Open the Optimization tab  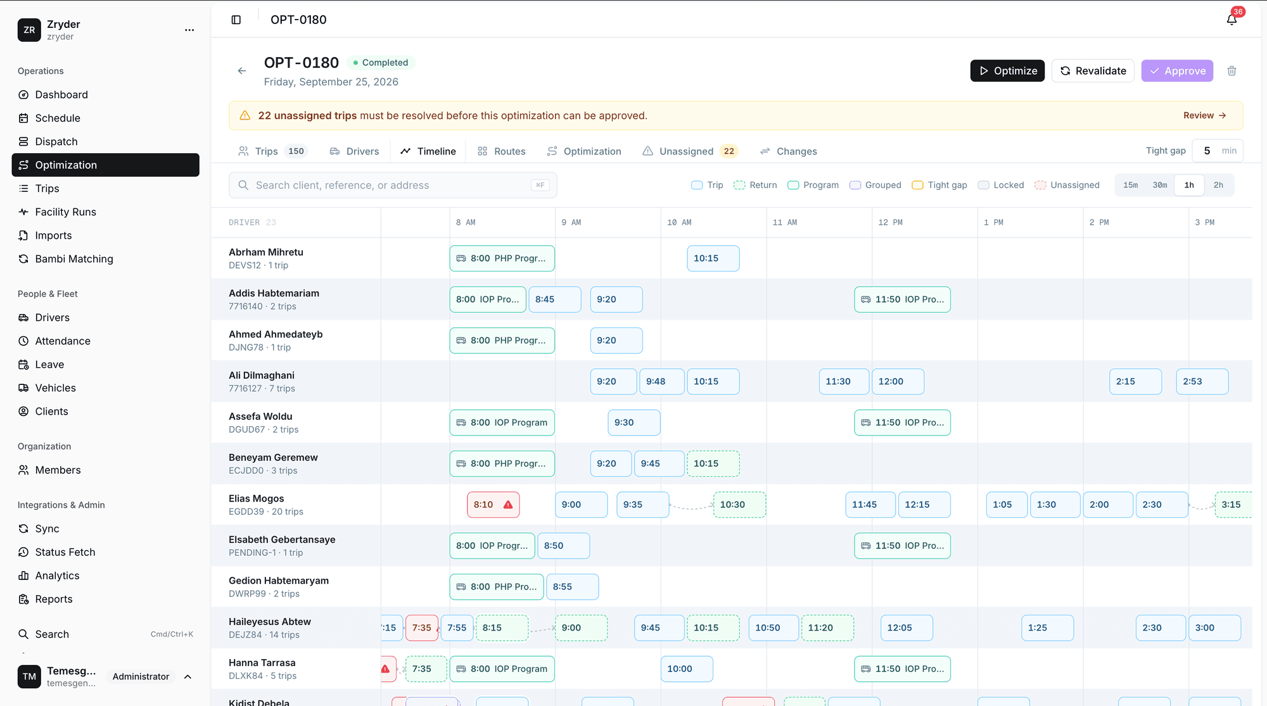coord(584,151)
